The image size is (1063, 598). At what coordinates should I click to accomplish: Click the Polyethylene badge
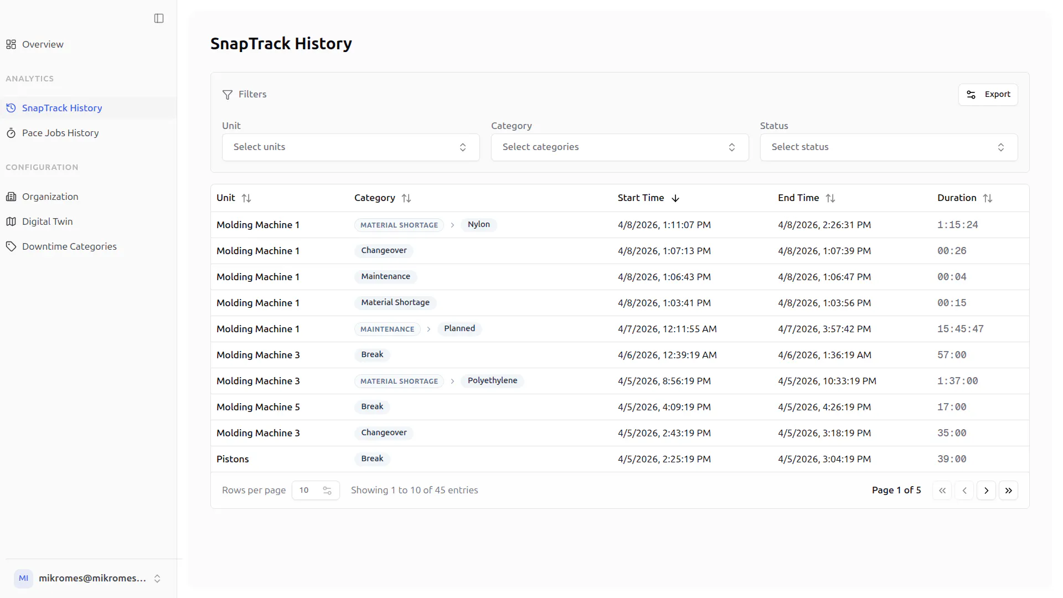tap(492, 381)
